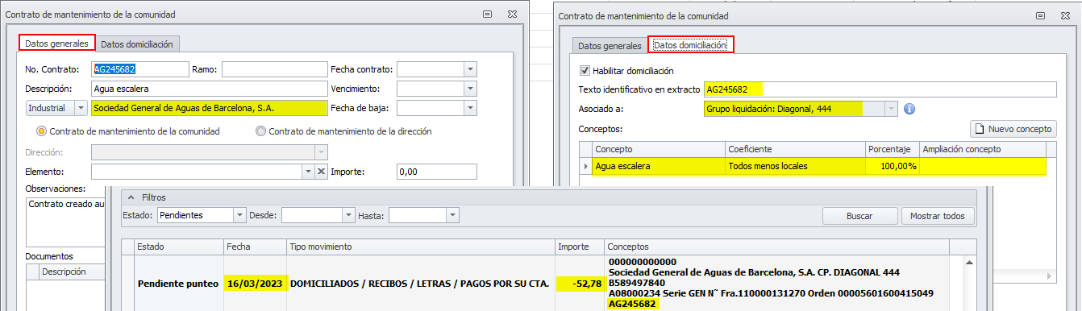Click Todos menos locales coefficient cell
1082x311 pixels.
point(796,166)
